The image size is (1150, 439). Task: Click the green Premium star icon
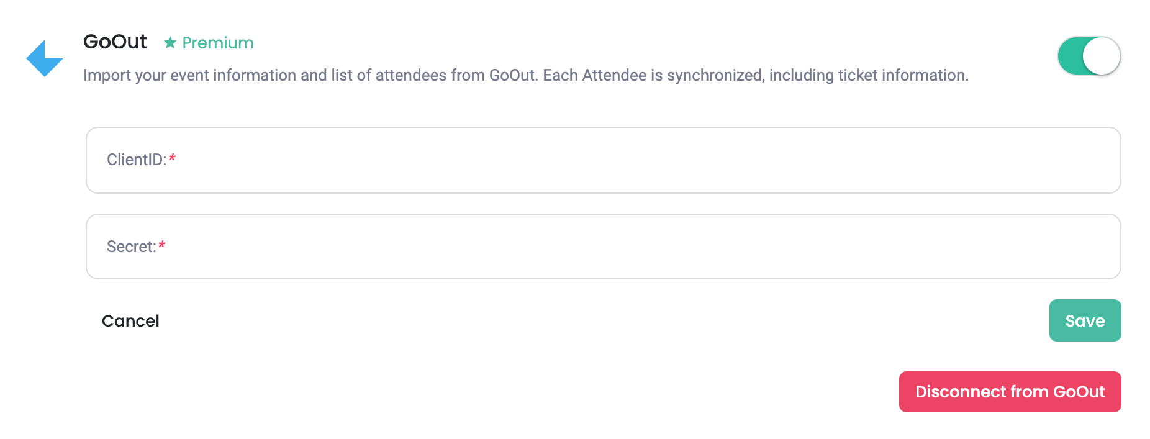tap(170, 43)
